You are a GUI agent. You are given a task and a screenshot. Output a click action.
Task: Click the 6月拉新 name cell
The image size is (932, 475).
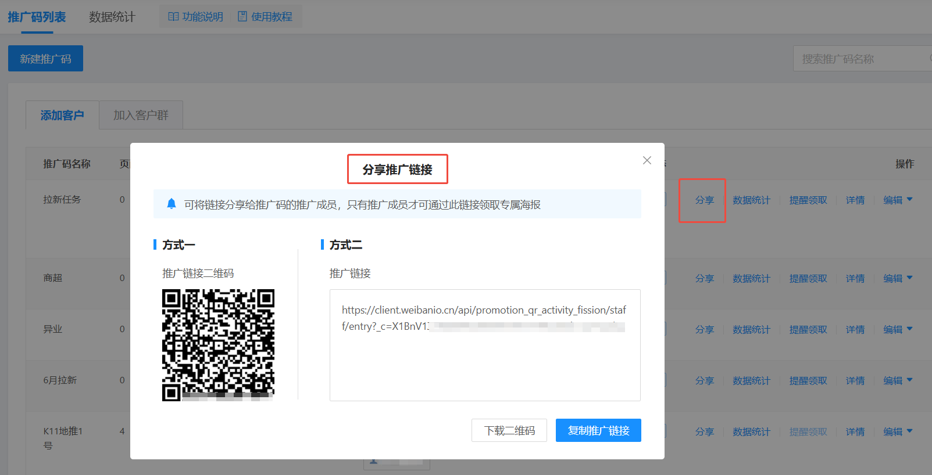point(60,380)
